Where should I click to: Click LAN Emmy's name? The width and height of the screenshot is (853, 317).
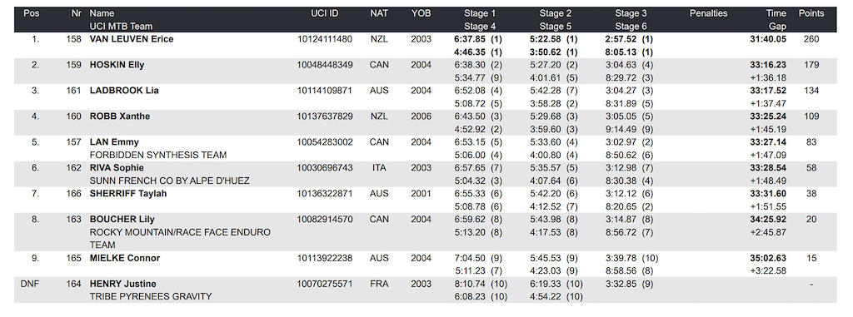(x=113, y=142)
